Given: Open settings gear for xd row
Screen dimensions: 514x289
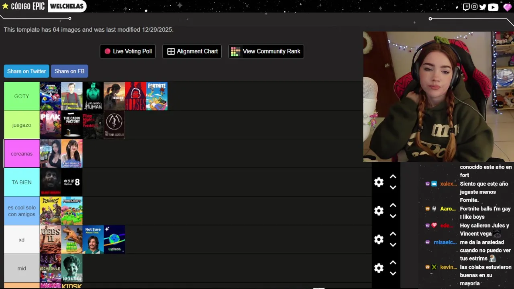Looking at the screenshot, I should (x=379, y=240).
